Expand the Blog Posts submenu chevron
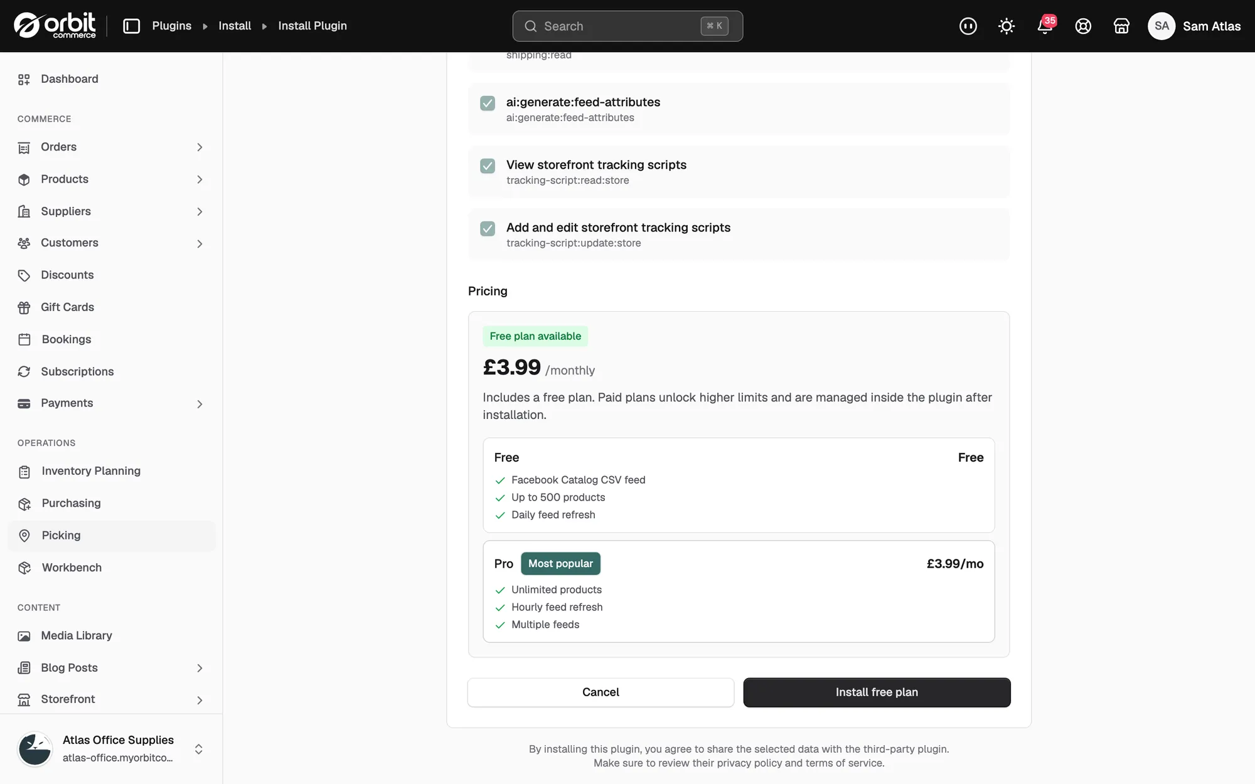The image size is (1255, 784). 200,669
